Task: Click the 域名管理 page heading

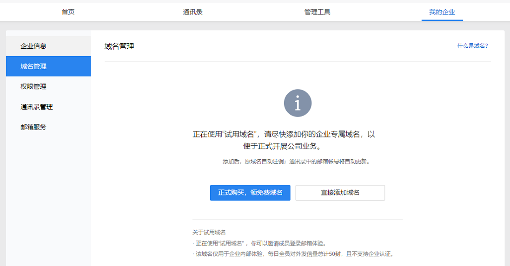Action: [x=119, y=46]
